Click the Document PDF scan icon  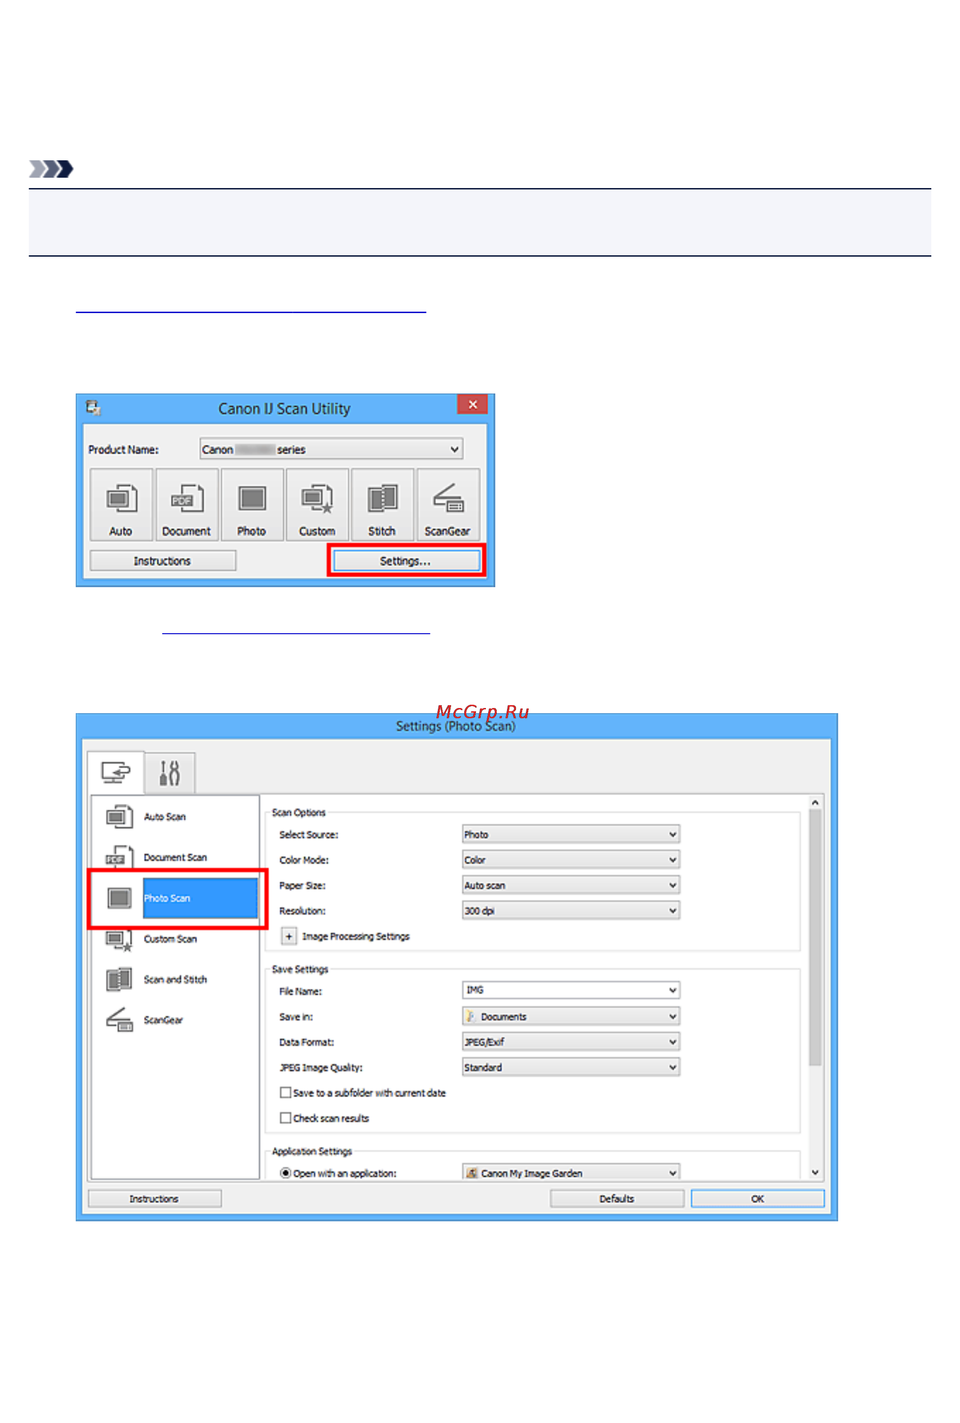(186, 504)
